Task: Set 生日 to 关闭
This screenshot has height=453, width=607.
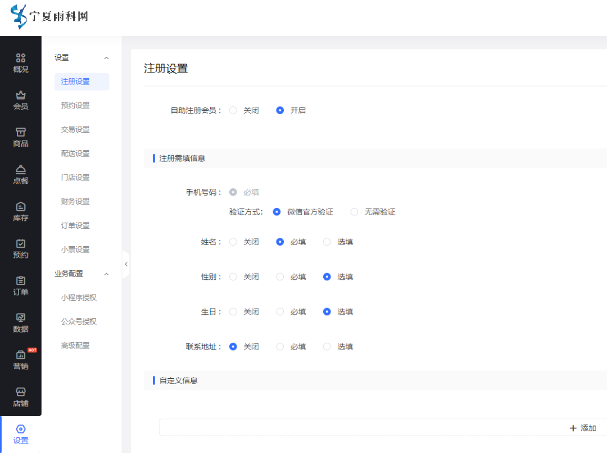Action: 233,312
